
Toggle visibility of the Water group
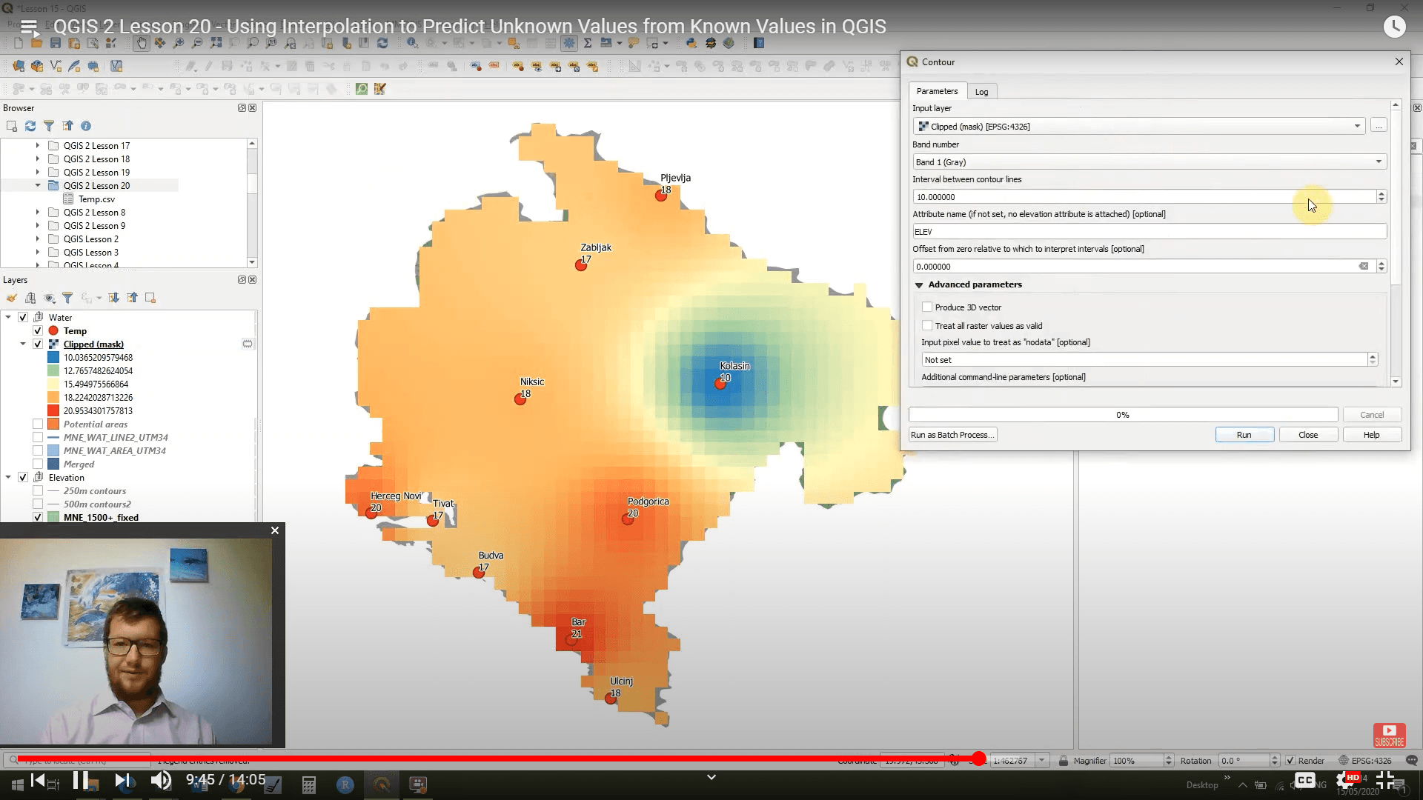coord(23,317)
